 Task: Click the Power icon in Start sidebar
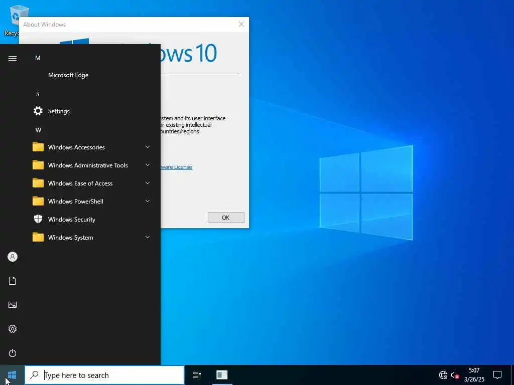tap(13, 353)
